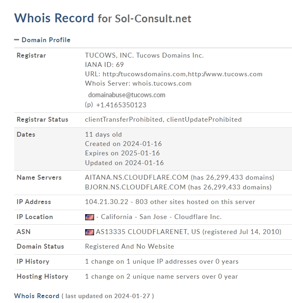Image resolution: width=292 pixels, height=303 pixels.
Task: Click 'AS13335 CLOUDFLARENET, US' text
Action: pos(148,232)
